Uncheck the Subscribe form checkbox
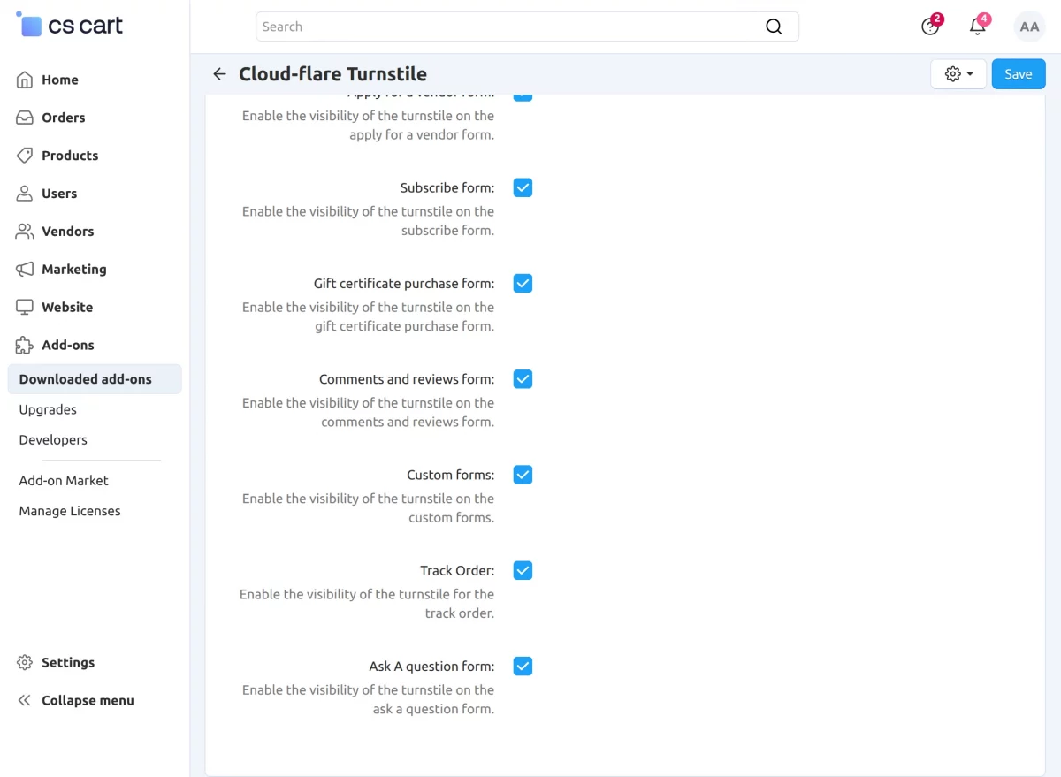 coord(523,187)
